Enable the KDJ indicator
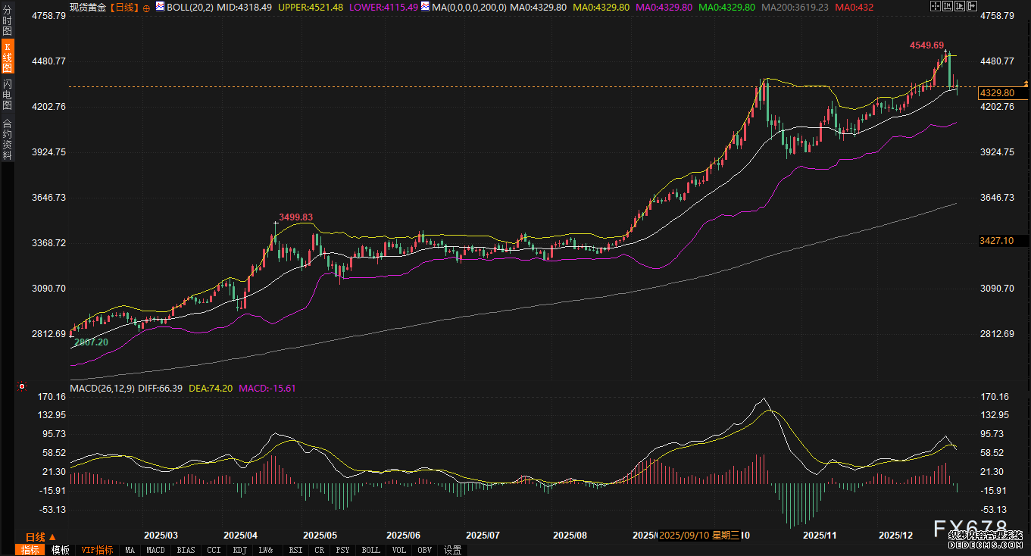 pos(240,550)
